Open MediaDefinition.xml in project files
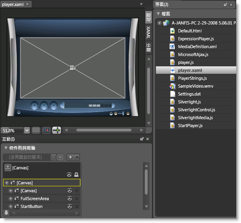The width and height of the screenshot is (241, 223). coord(197,47)
